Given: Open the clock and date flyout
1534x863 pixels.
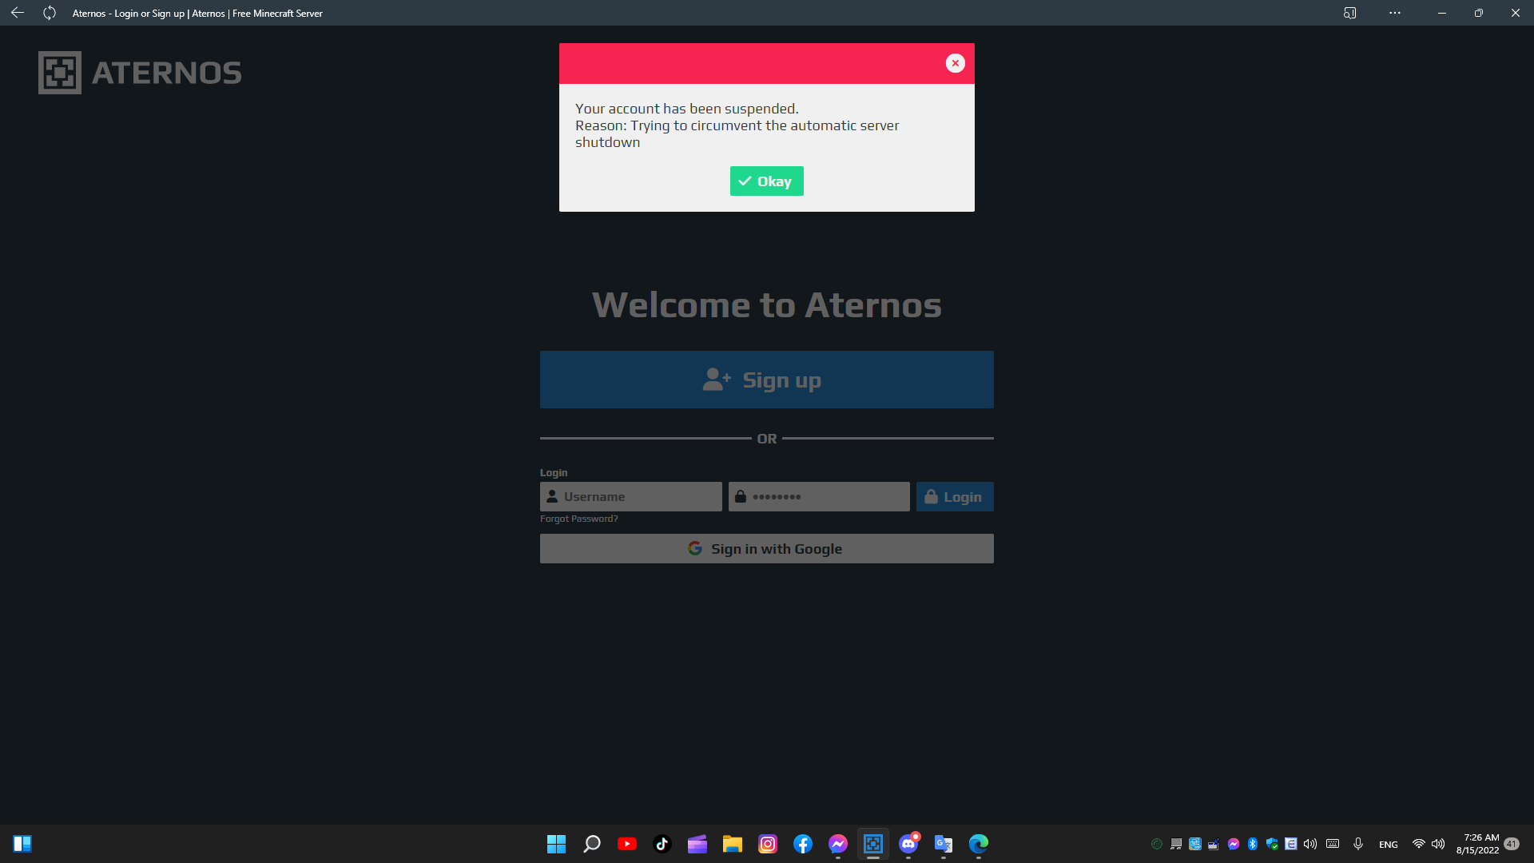Looking at the screenshot, I should coord(1477,844).
